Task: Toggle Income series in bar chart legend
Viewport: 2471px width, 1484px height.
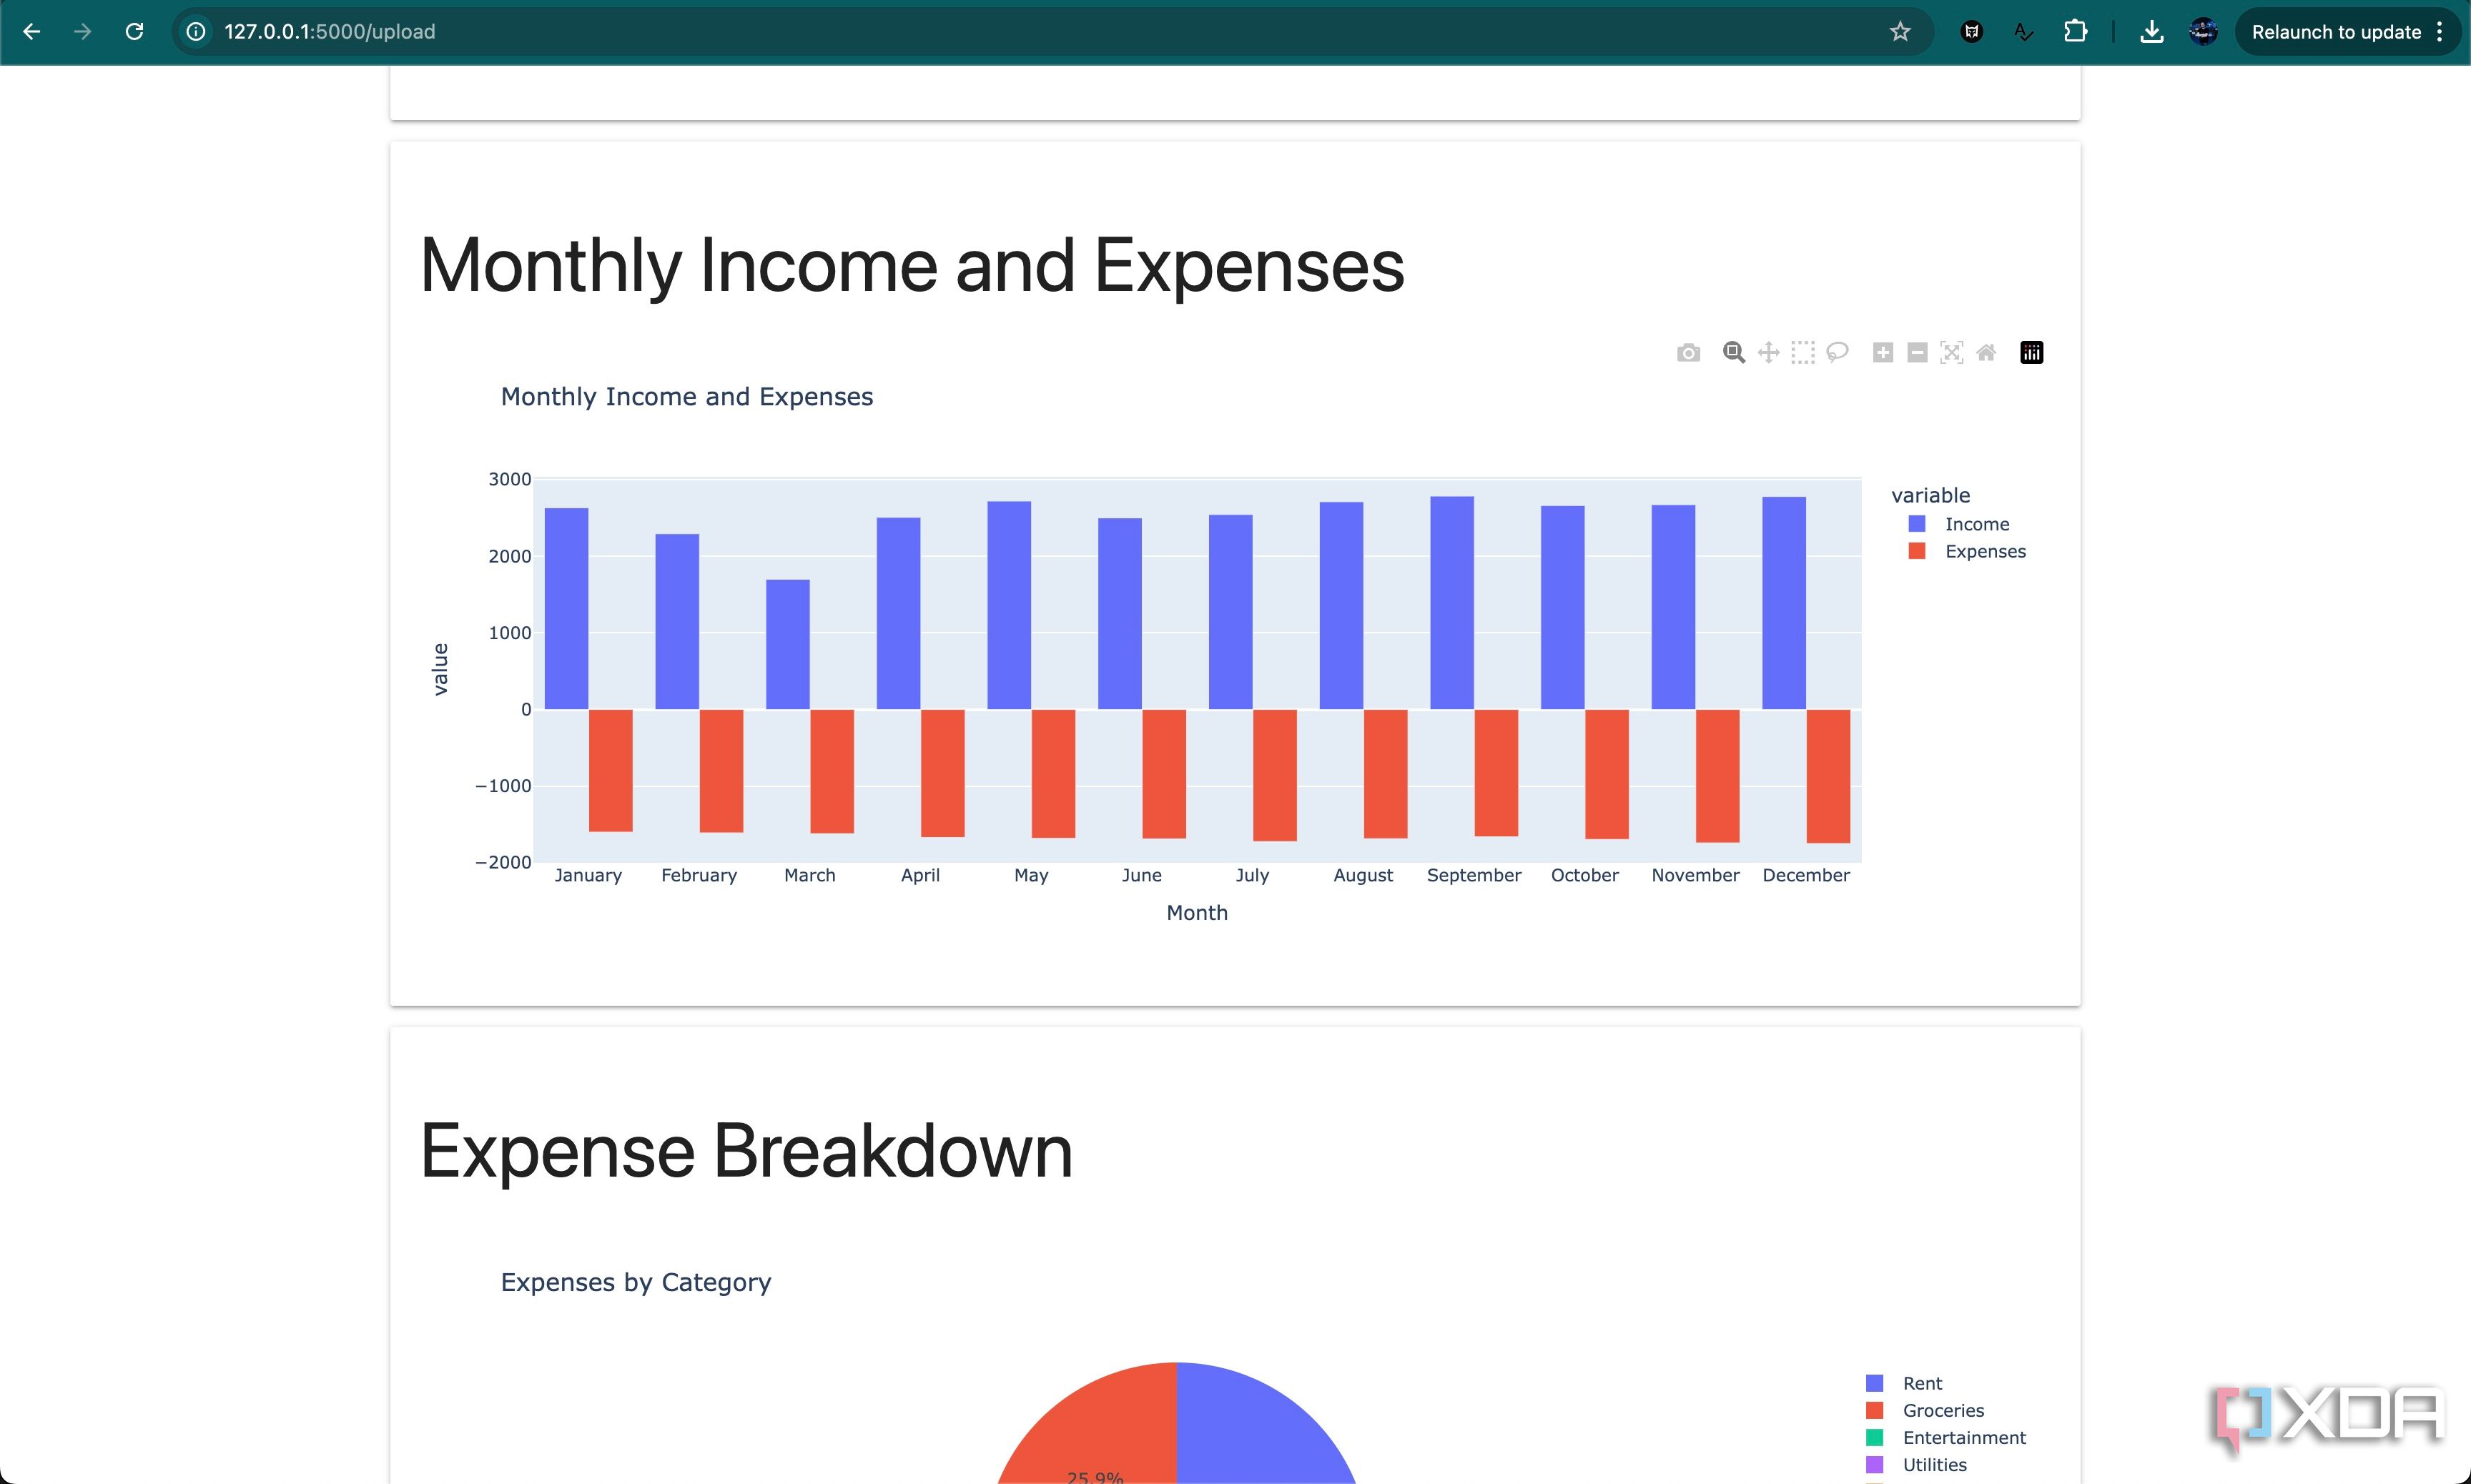Action: click(x=1975, y=524)
